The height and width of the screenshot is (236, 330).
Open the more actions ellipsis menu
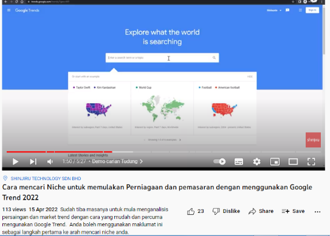[x=317, y=212]
